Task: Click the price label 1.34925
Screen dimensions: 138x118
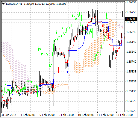Action: (131, 101)
